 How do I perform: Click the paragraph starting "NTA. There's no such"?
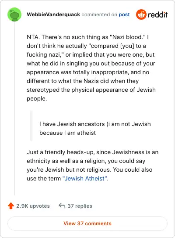[91, 68]
